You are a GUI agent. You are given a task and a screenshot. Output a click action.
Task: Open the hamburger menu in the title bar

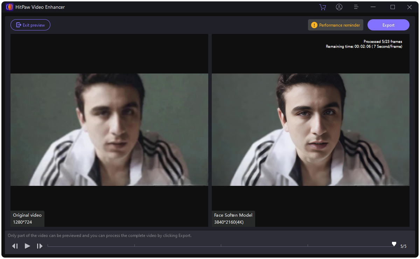(x=356, y=7)
